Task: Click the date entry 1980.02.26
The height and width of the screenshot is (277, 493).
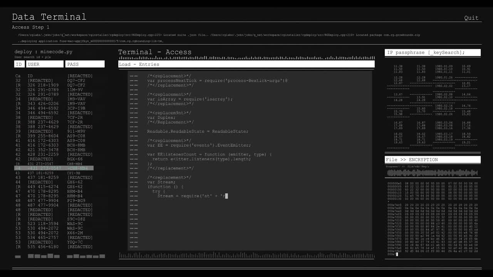Action: pos(444,114)
